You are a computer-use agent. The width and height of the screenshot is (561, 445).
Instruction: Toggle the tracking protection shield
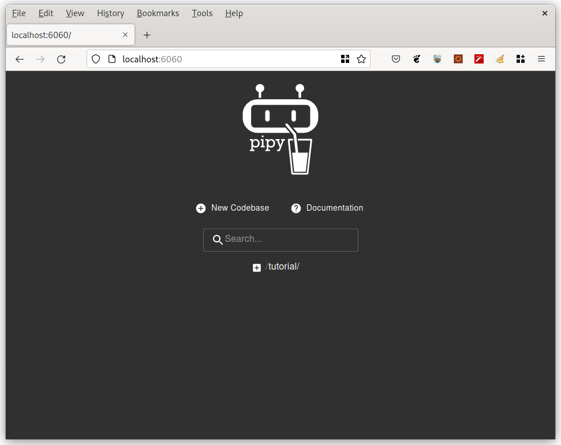[96, 58]
